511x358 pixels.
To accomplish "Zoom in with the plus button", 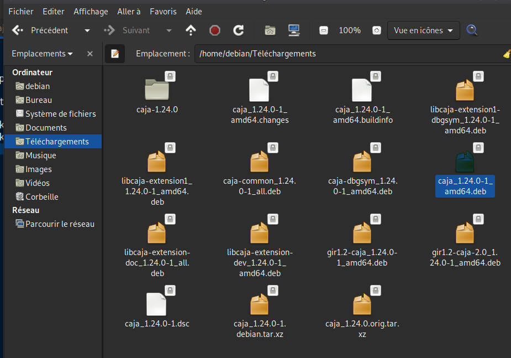I will coord(377,30).
